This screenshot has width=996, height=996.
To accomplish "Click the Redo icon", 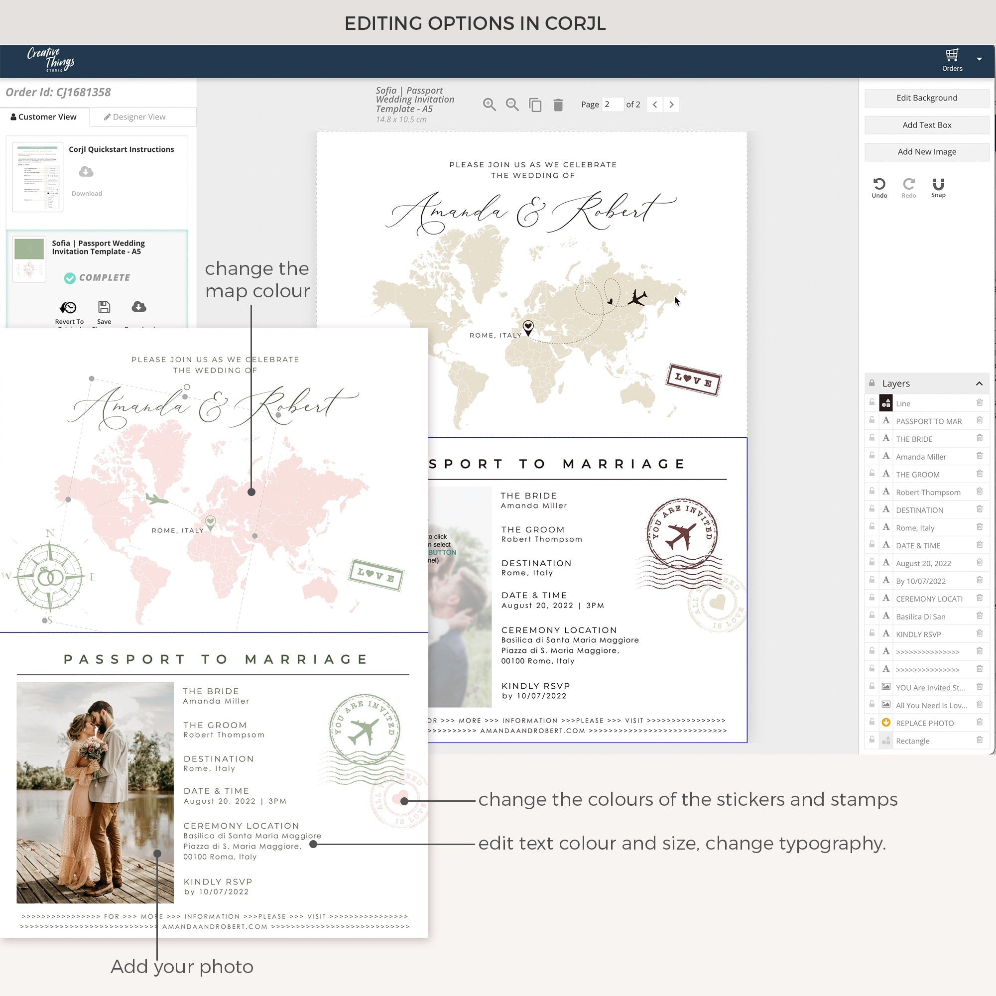I will pos(909,185).
